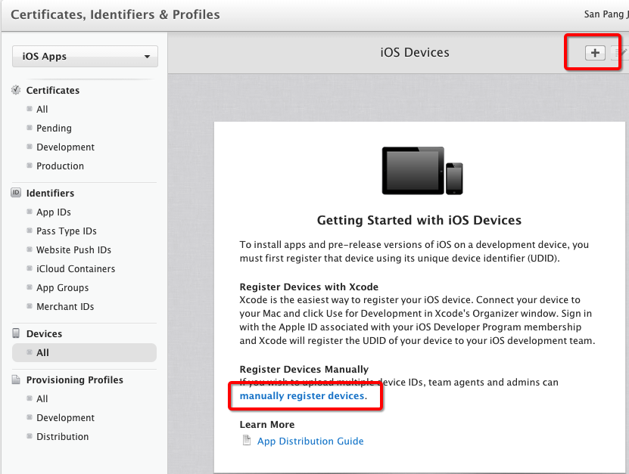The width and height of the screenshot is (629, 474).
Task: Select Pending certificates
Action: (x=54, y=128)
